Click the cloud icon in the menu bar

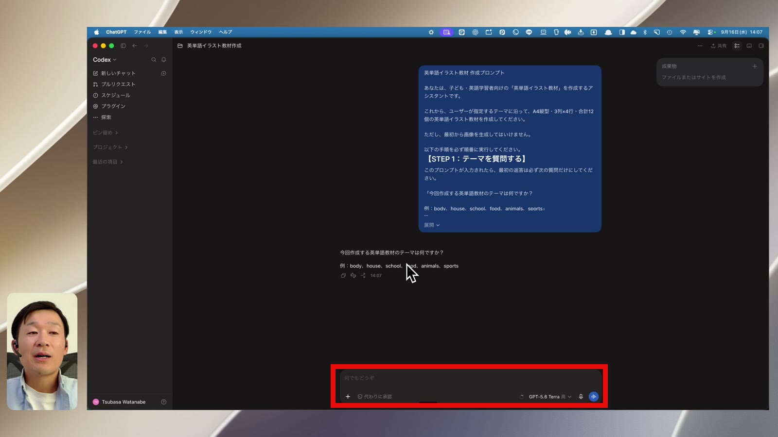(x=633, y=32)
